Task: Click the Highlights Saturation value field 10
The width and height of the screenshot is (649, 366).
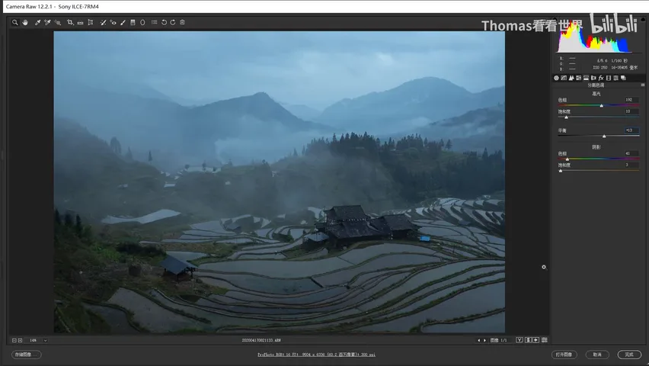Action: click(x=631, y=111)
